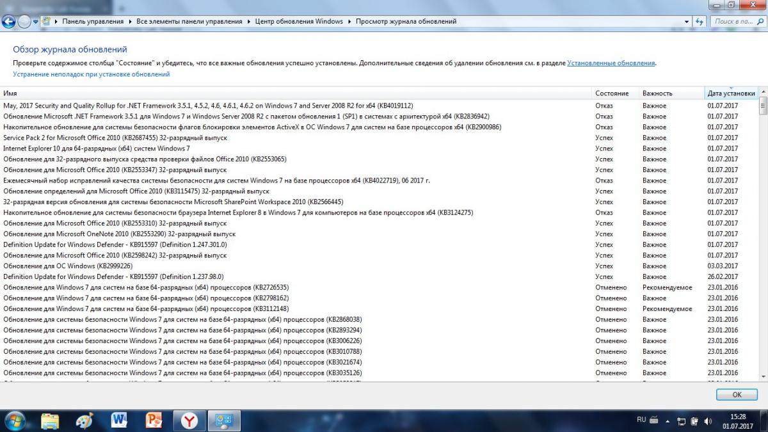Select the Office 2010 definitions KB3115475 row
The height and width of the screenshot is (432, 768).
(380, 191)
